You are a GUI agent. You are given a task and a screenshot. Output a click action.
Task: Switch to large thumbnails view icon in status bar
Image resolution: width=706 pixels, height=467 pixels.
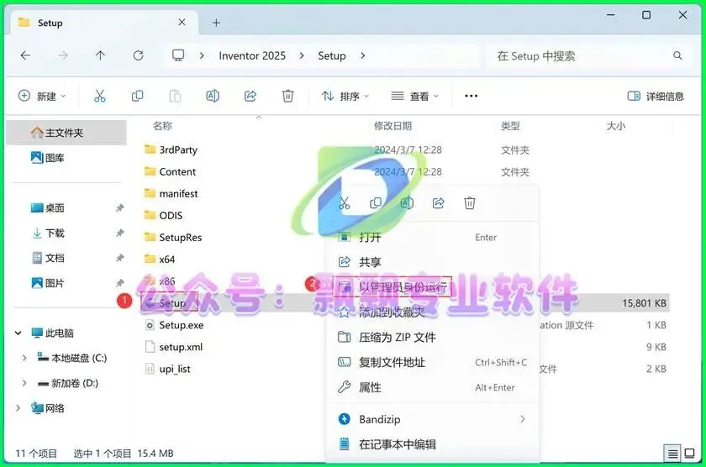click(x=690, y=453)
